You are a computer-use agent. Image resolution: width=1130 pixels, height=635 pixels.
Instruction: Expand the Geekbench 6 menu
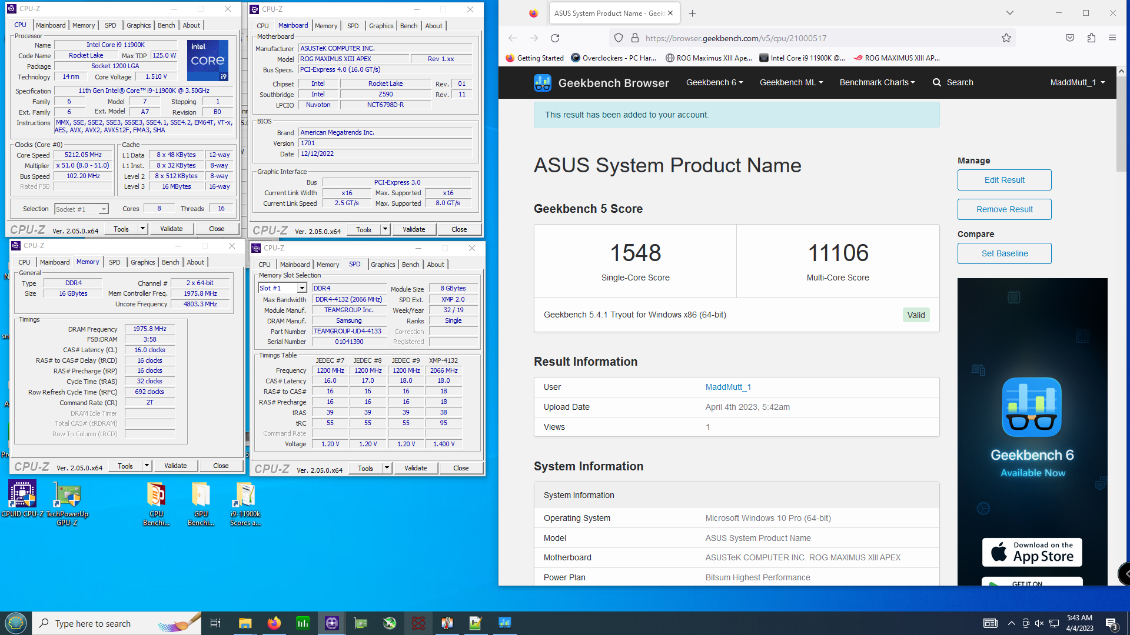tap(714, 82)
